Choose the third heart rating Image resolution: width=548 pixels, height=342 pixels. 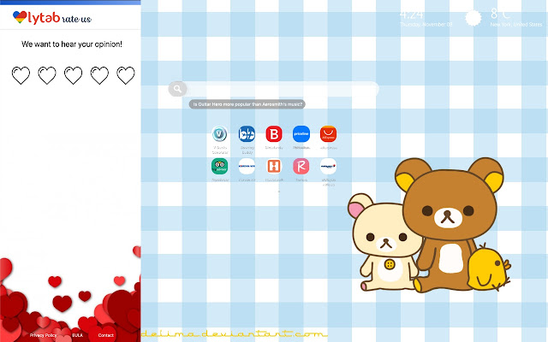(74, 76)
